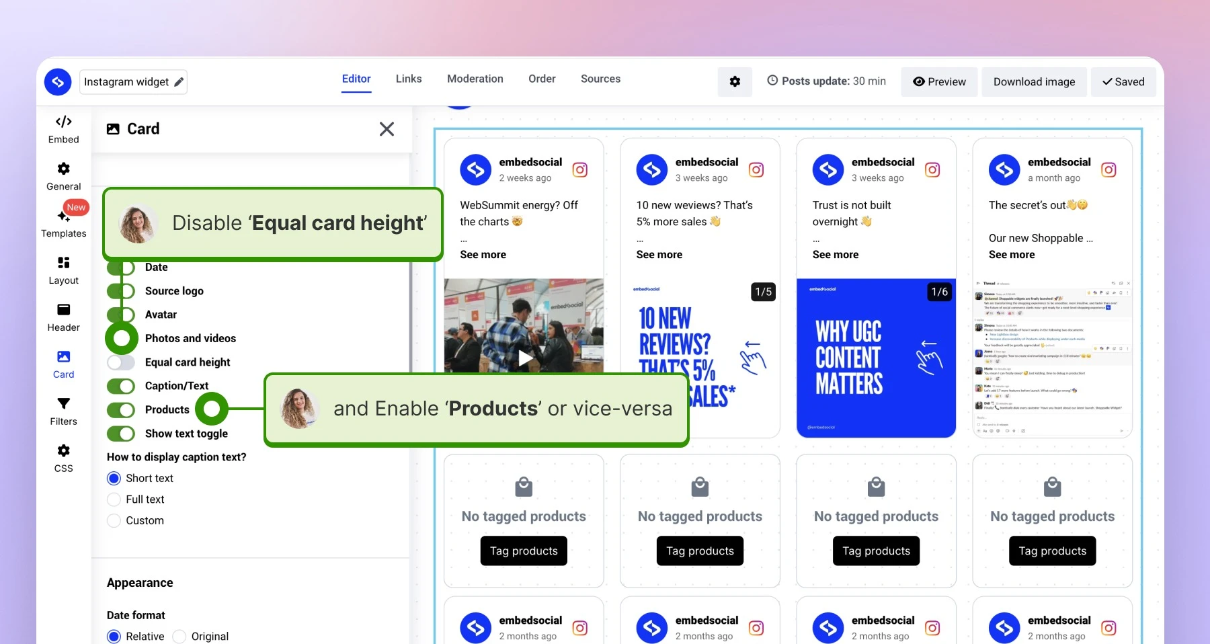Open Layout settings in the sidebar
Image resolution: width=1210 pixels, height=644 pixels.
pyautogui.click(x=64, y=270)
